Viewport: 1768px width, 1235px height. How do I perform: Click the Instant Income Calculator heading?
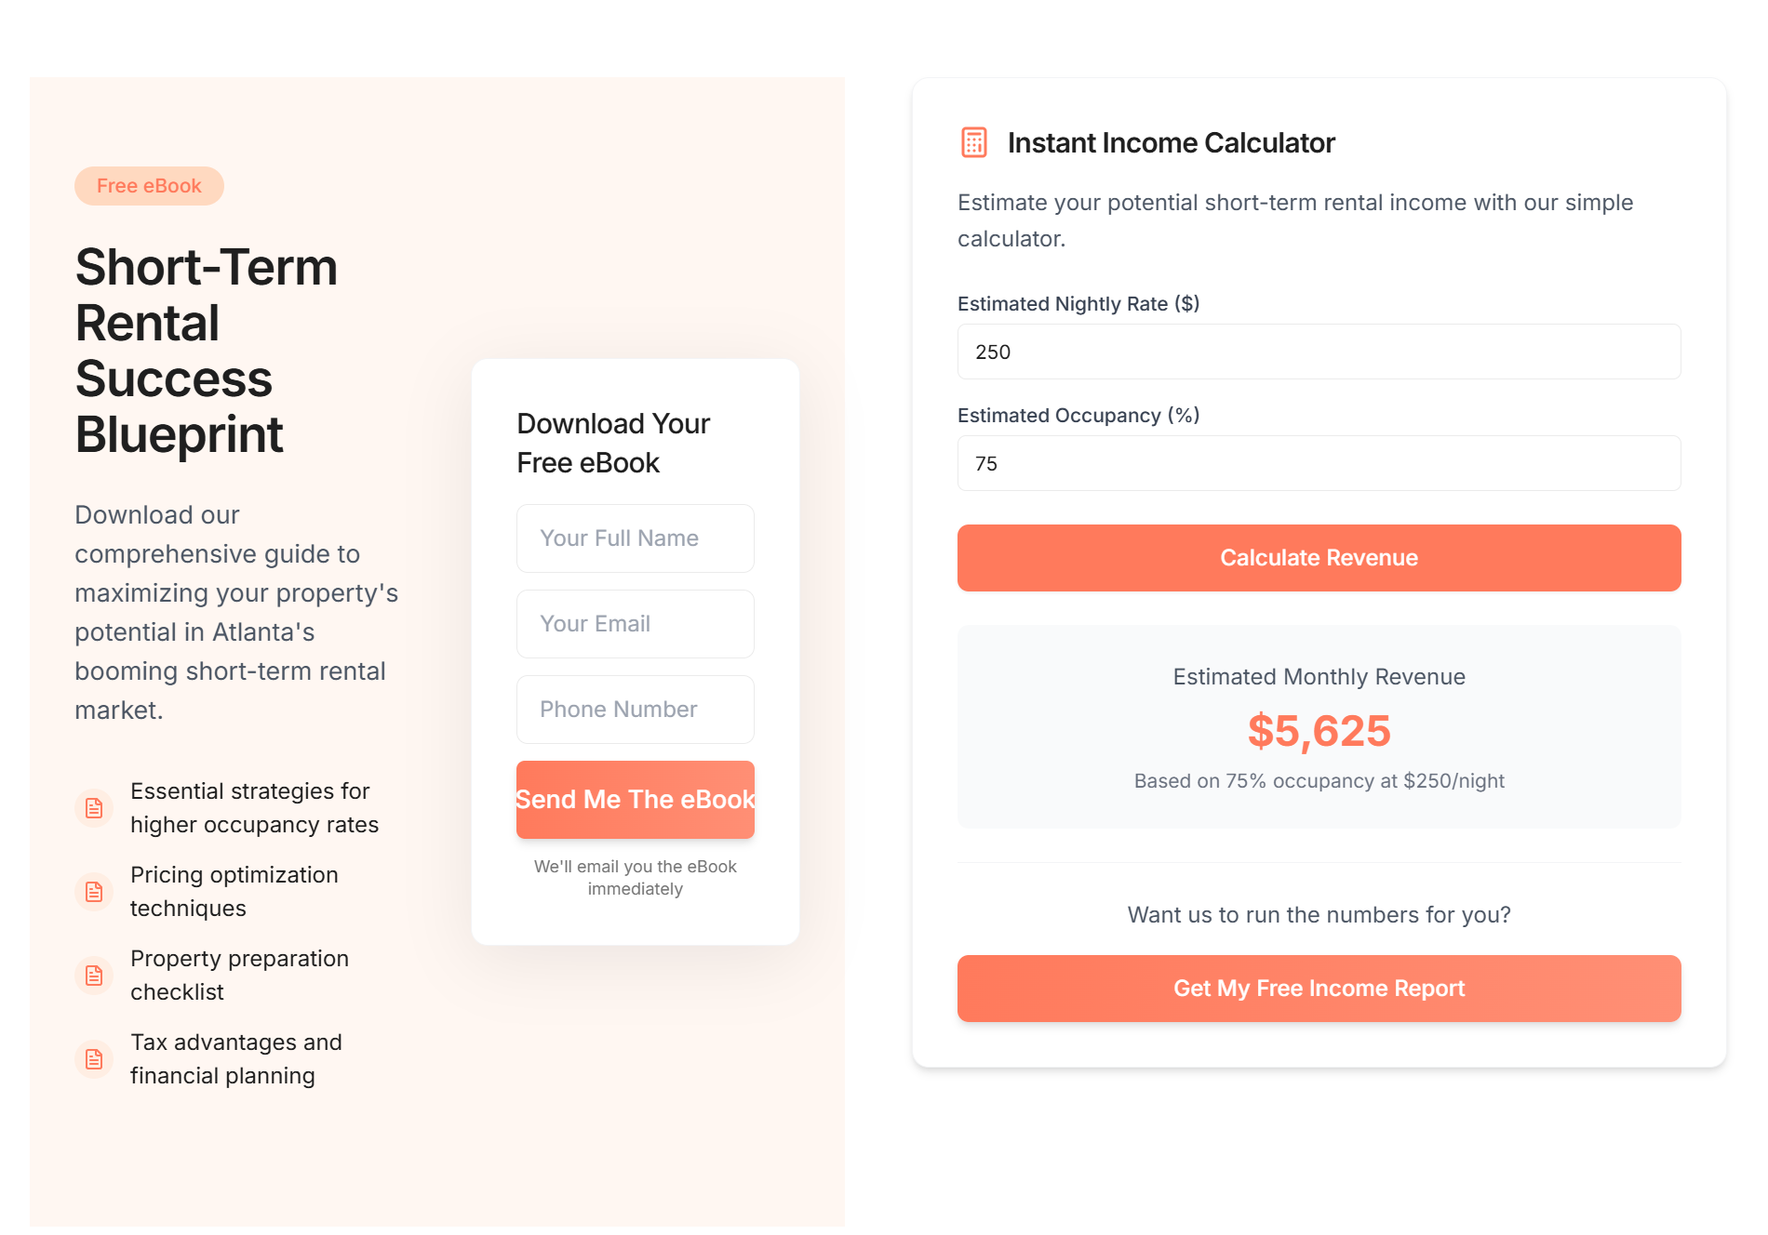click(1172, 143)
